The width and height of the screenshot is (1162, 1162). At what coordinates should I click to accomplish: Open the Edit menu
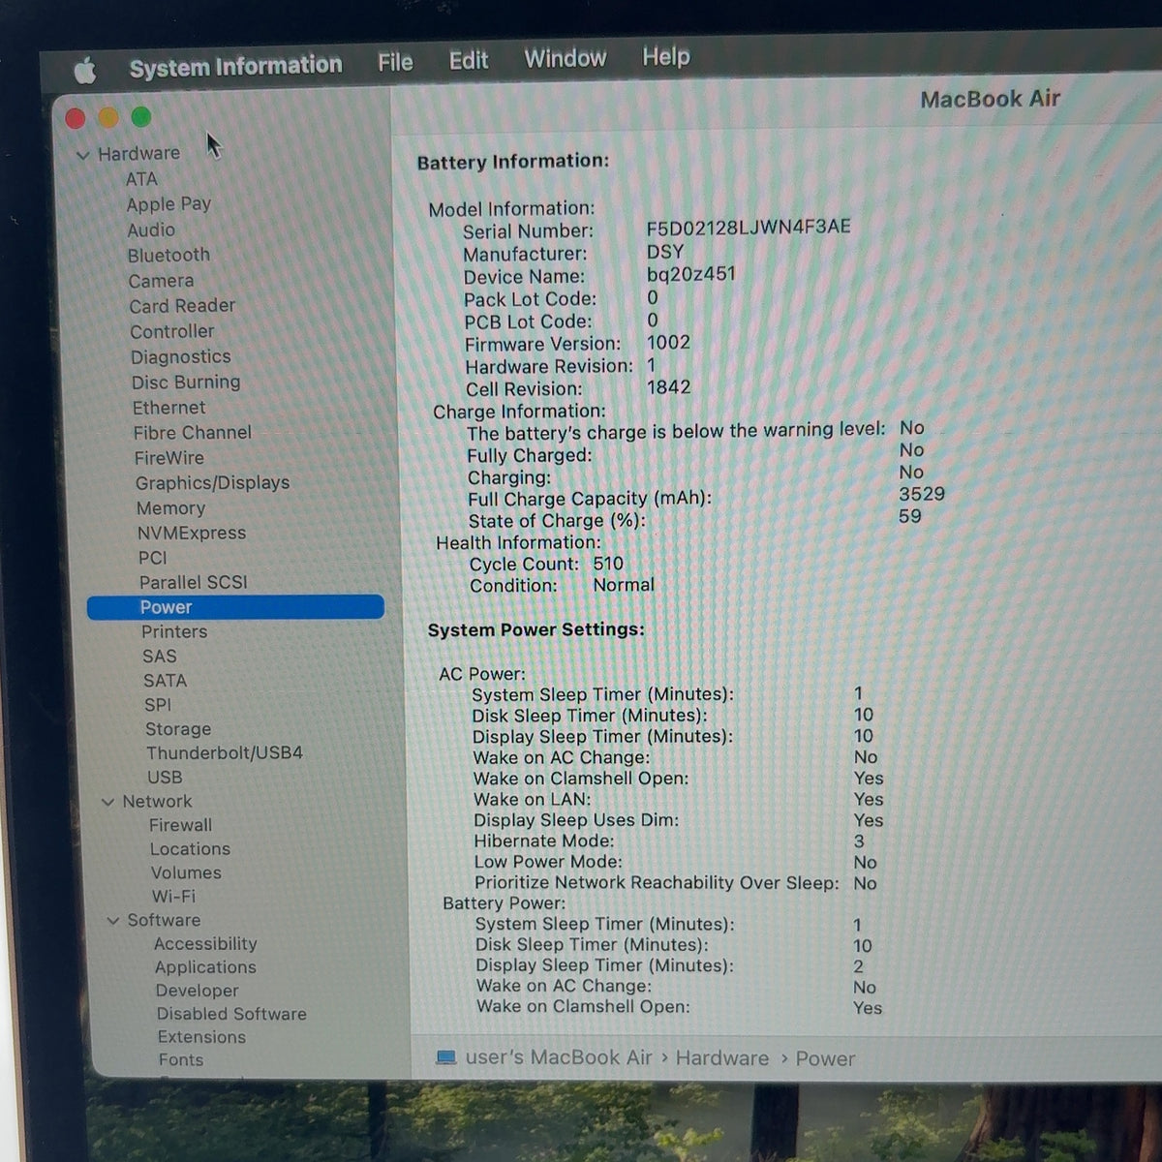(x=469, y=61)
